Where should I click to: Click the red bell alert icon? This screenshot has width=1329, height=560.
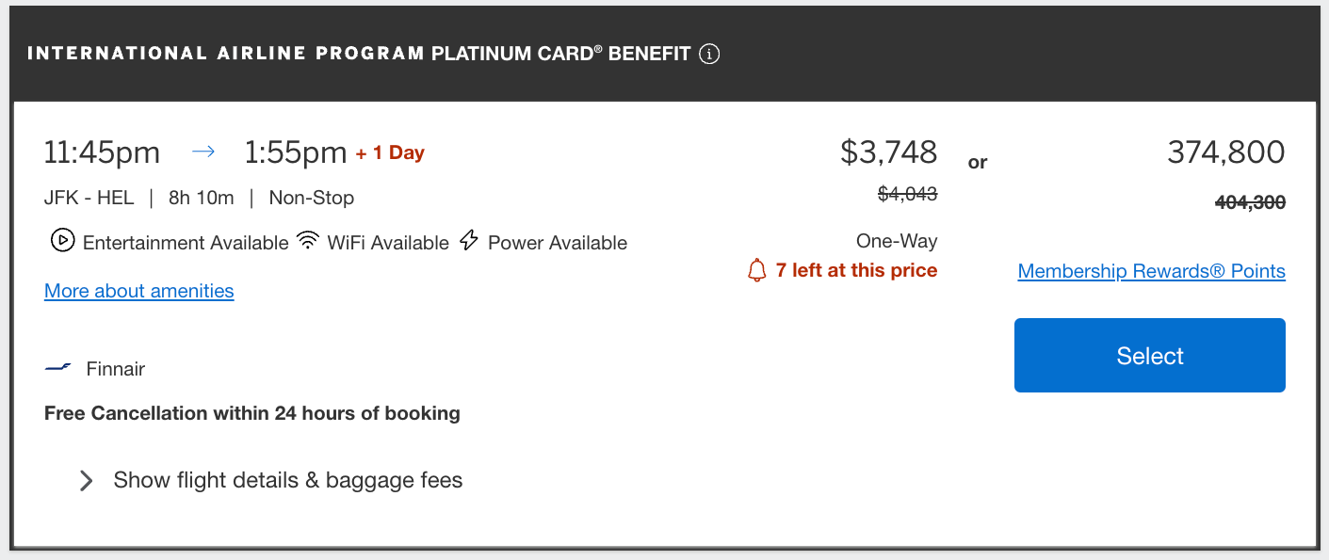click(x=756, y=271)
